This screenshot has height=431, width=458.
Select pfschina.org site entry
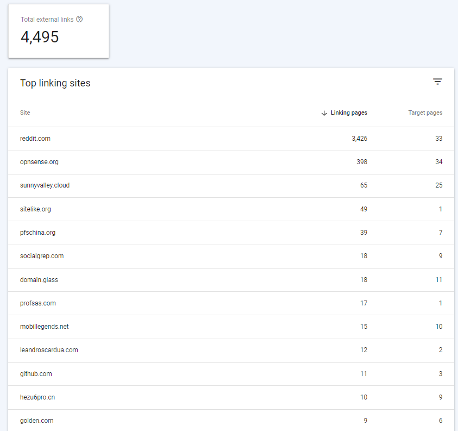(x=37, y=233)
